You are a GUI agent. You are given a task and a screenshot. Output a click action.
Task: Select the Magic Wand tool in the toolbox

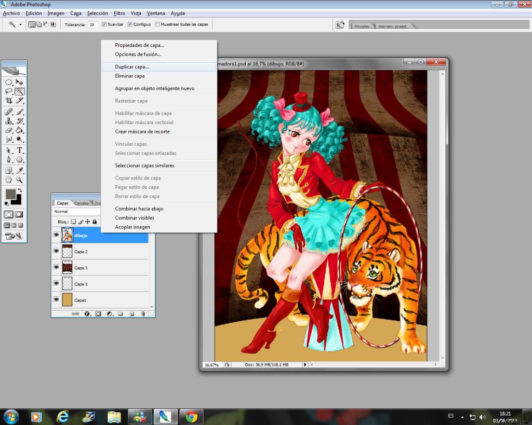pos(20,91)
